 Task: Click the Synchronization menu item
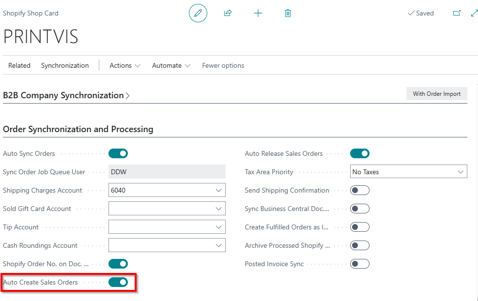tap(65, 65)
